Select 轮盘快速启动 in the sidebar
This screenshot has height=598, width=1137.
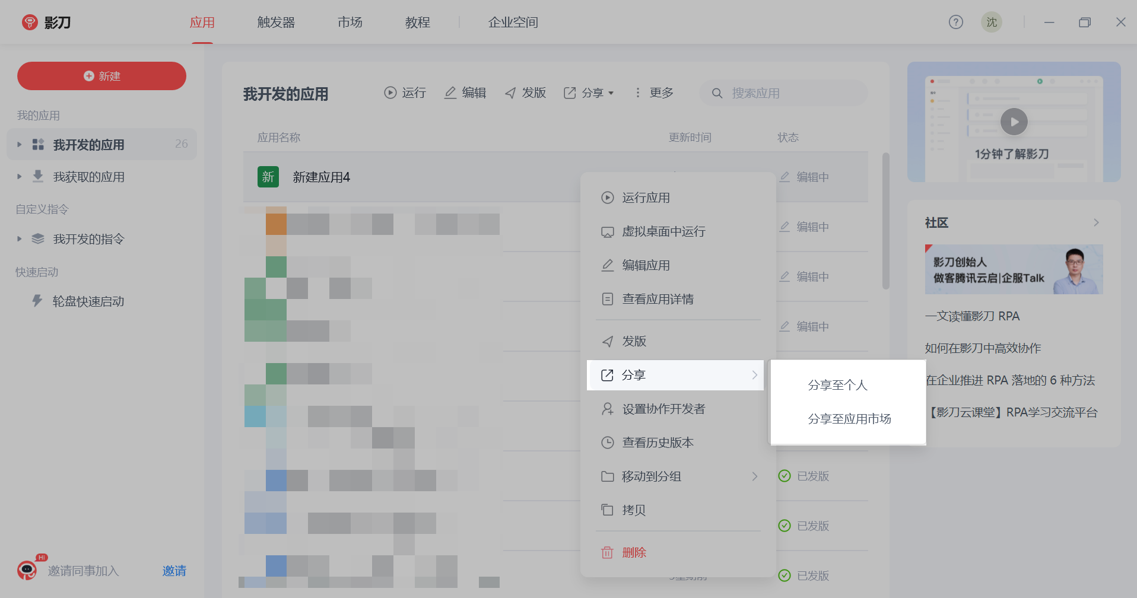(x=88, y=301)
